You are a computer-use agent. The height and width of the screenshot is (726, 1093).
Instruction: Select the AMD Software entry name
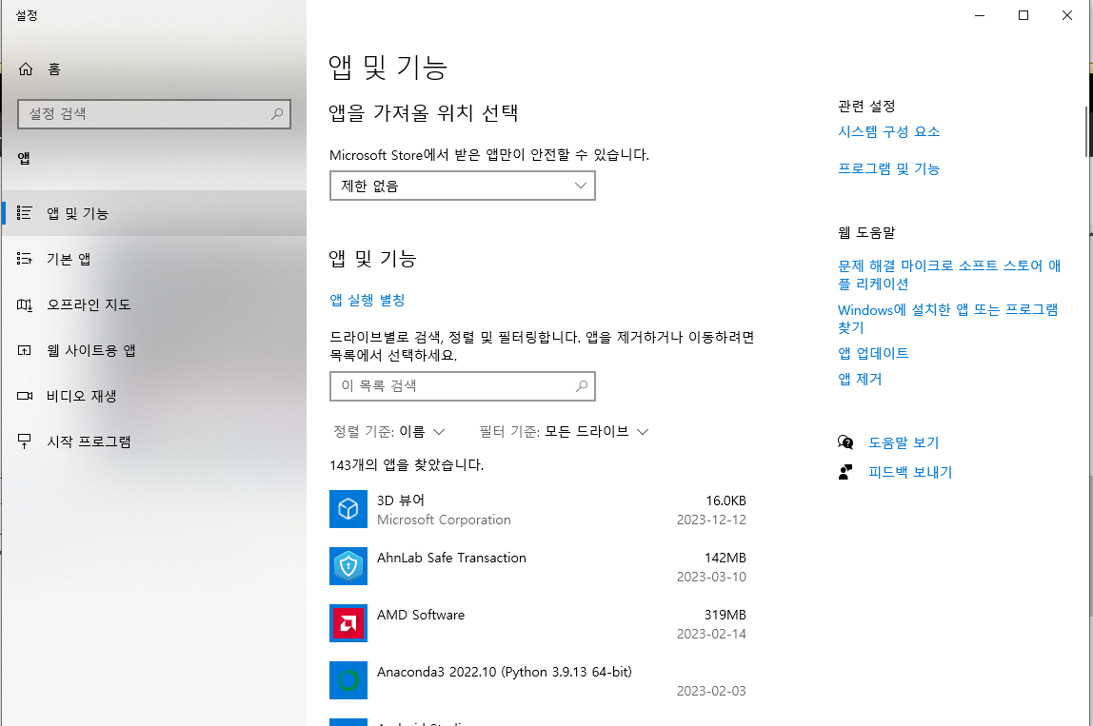(x=421, y=616)
